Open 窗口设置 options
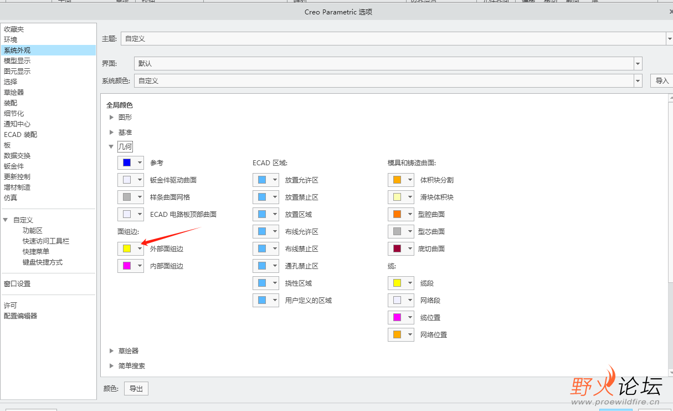Image resolution: width=673 pixels, height=411 pixels. point(17,284)
